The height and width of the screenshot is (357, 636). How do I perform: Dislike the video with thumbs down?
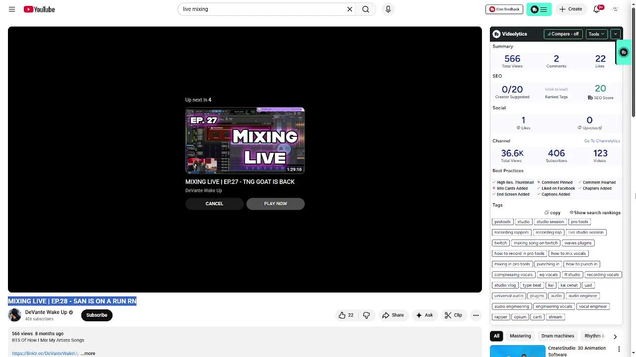click(x=366, y=315)
